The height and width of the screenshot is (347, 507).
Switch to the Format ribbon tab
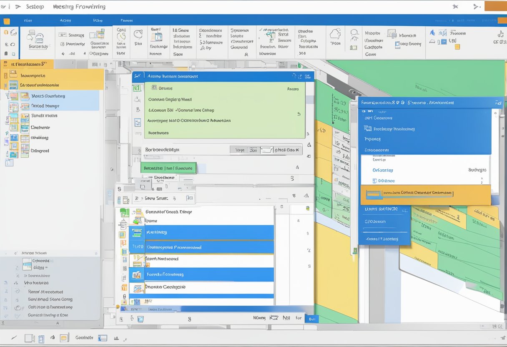coord(127,20)
